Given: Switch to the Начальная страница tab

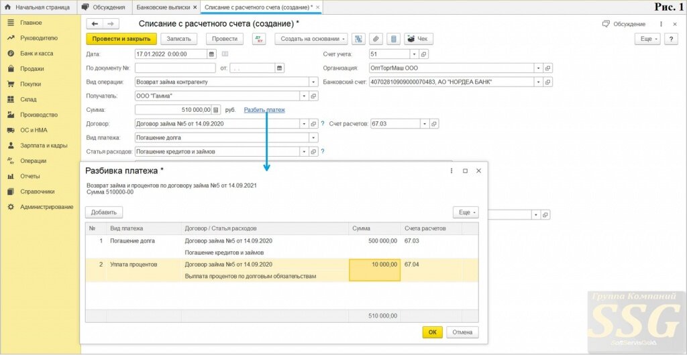Looking at the screenshot, I should (x=38, y=7).
